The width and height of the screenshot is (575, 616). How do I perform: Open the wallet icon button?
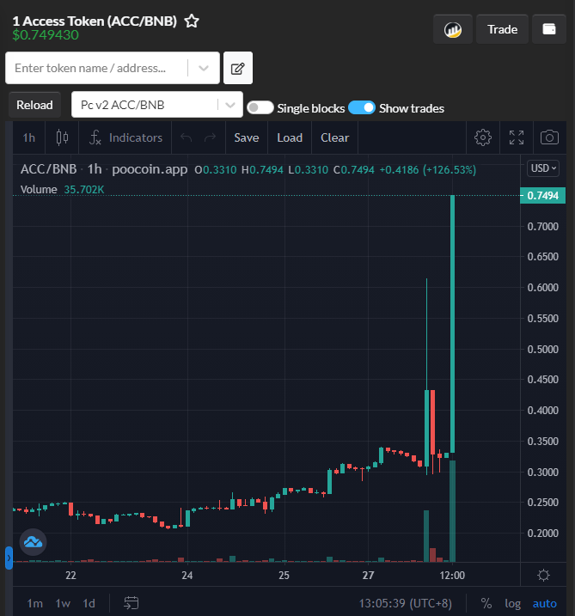click(x=548, y=29)
